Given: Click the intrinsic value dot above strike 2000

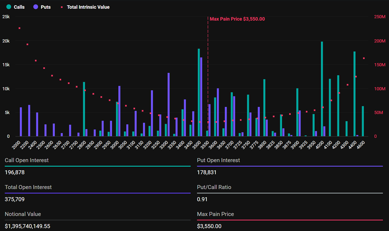Looking at the screenshot, I should (x=19, y=28).
